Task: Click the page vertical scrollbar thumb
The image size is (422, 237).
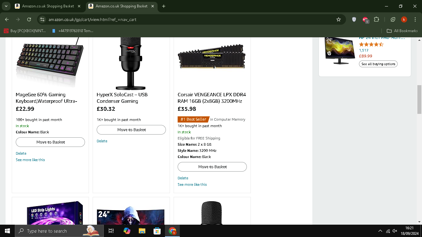Action: click(419, 99)
